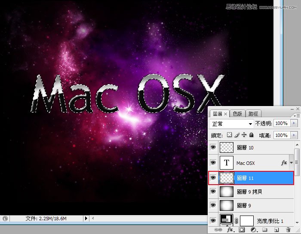Hide 圖層 9 拷貝 layer

(213, 191)
